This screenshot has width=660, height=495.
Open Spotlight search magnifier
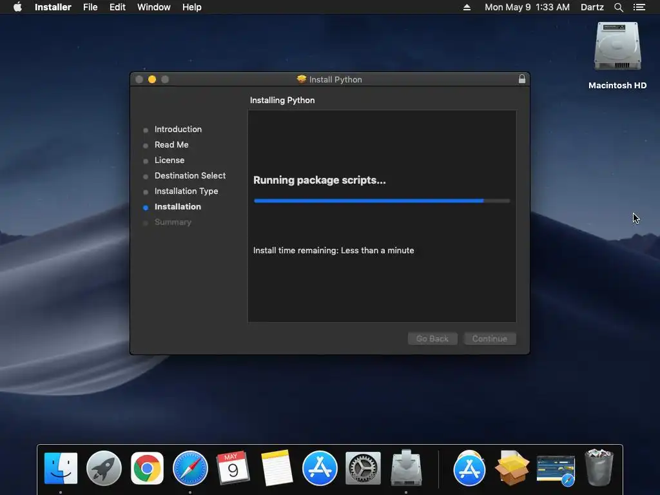pos(618,7)
